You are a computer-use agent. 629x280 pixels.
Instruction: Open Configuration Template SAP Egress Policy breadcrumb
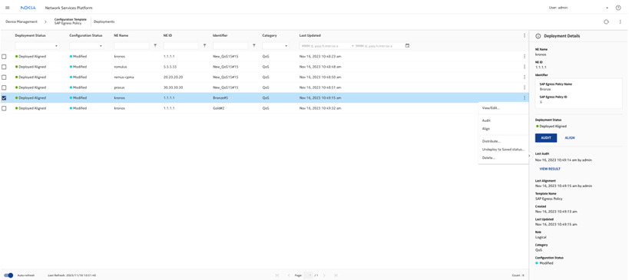[x=70, y=21]
